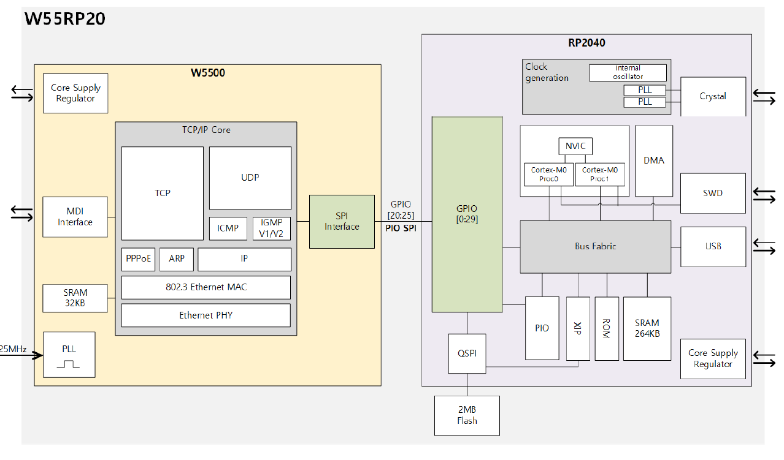The height and width of the screenshot is (460, 784).
Task: Select the Crystal block
Action: (x=713, y=96)
